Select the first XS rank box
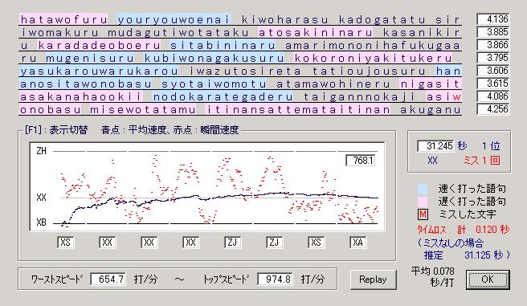 tap(66, 243)
